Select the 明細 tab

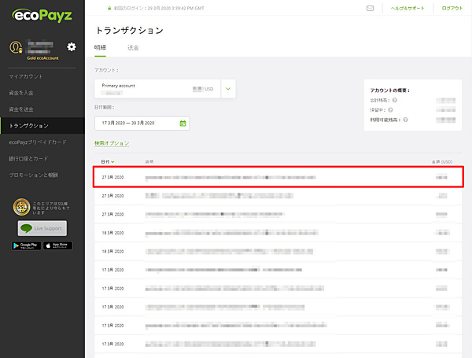(x=100, y=47)
